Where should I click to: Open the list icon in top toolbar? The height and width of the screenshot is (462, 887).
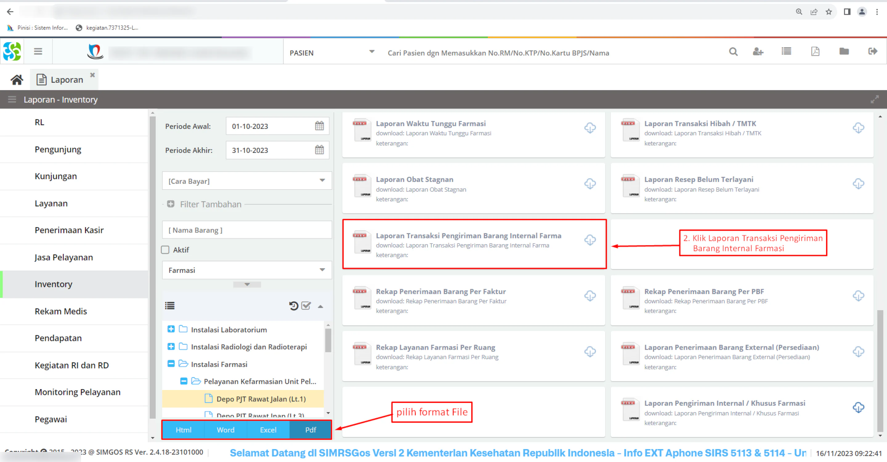[x=787, y=52]
